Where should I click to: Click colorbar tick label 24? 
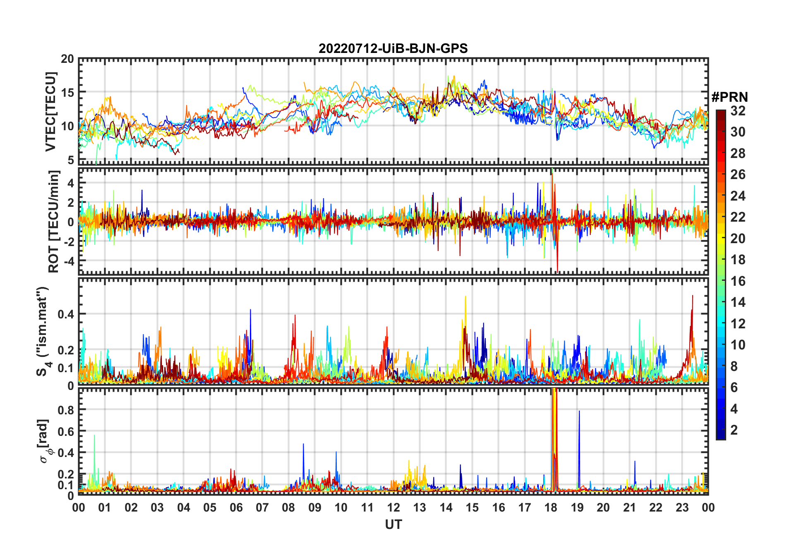pos(738,196)
